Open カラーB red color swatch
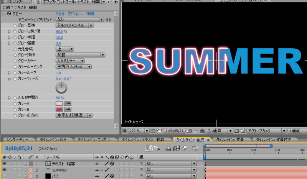Image resolution: width=307 pixels, height=179 pixels. point(59,109)
